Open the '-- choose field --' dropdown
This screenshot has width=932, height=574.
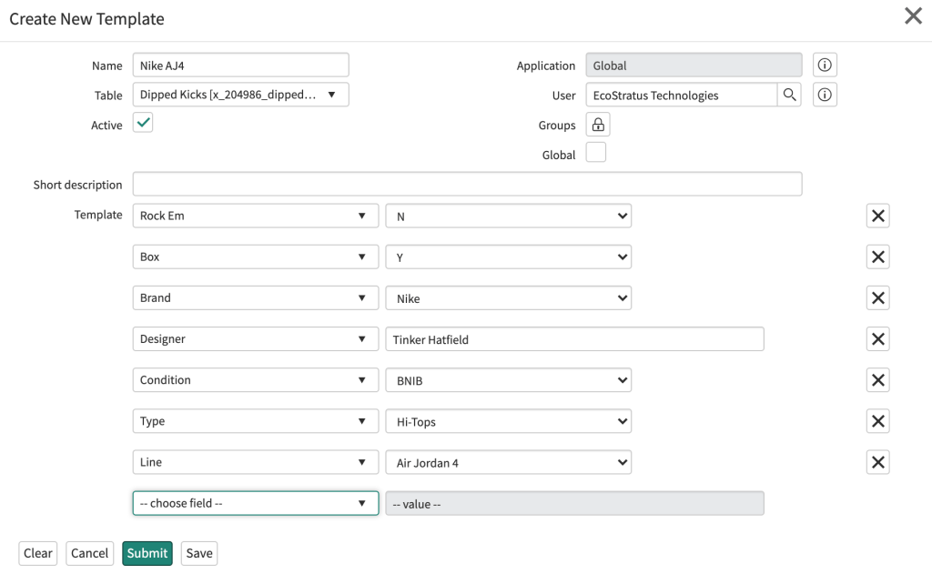(255, 503)
